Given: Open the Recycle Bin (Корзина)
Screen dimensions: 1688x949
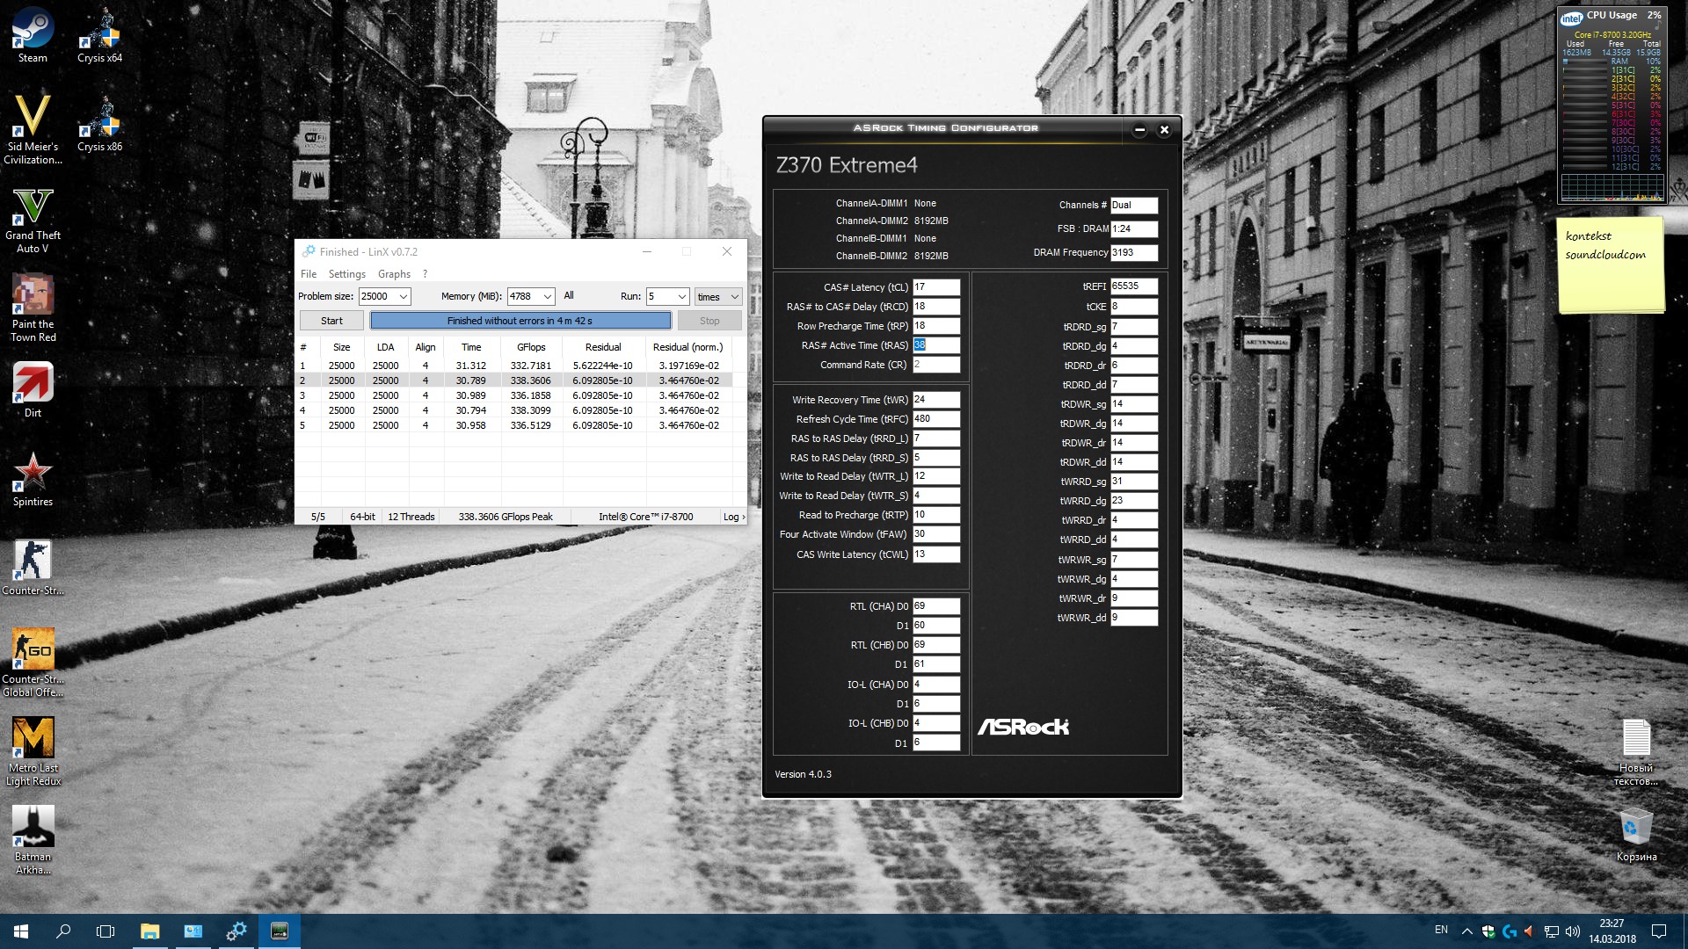Looking at the screenshot, I should tap(1635, 828).
